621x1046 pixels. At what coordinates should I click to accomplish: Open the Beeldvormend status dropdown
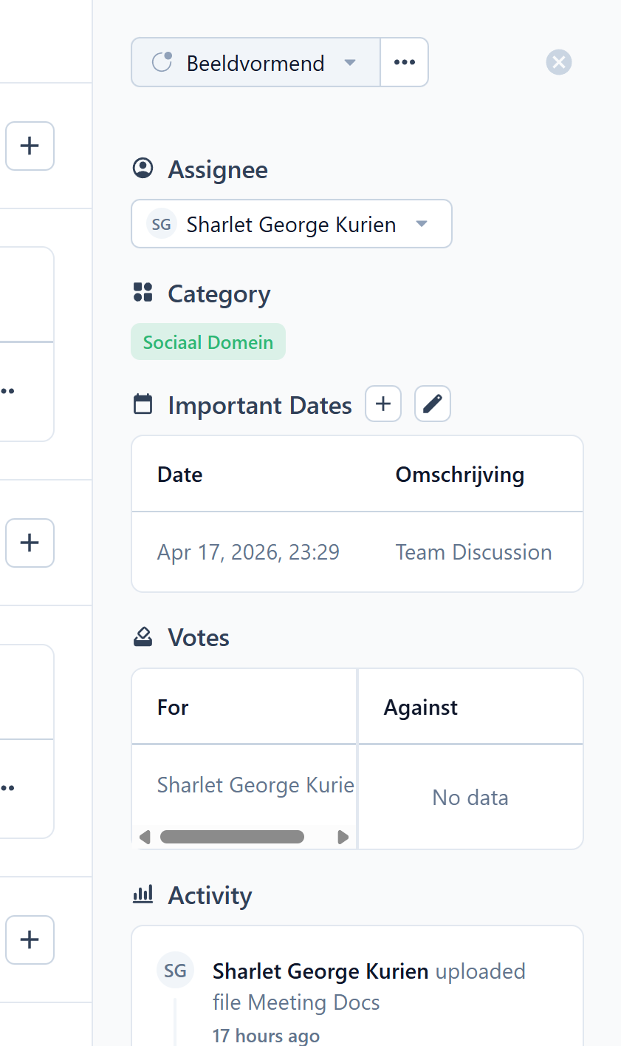[255, 62]
